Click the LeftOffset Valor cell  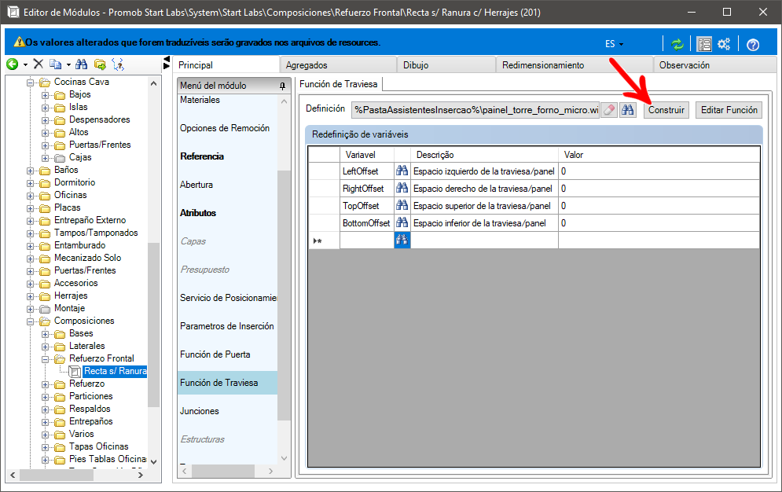pos(659,171)
